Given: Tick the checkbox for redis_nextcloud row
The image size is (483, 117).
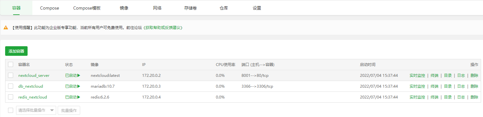Looking at the screenshot, I should [x=11, y=97].
